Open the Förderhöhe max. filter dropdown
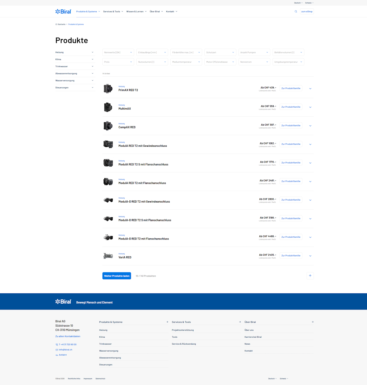 [x=186, y=52]
